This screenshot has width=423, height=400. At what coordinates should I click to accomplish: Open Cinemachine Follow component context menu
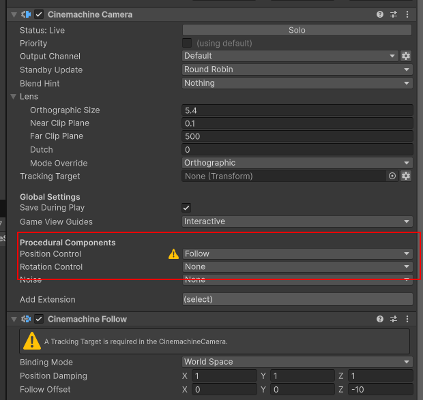pyautogui.click(x=407, y=319)
